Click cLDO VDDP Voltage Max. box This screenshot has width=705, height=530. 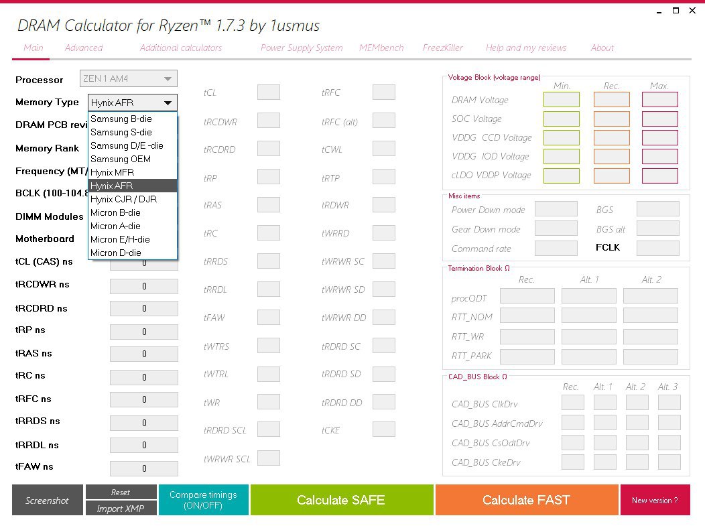click(x=660, y=176)
